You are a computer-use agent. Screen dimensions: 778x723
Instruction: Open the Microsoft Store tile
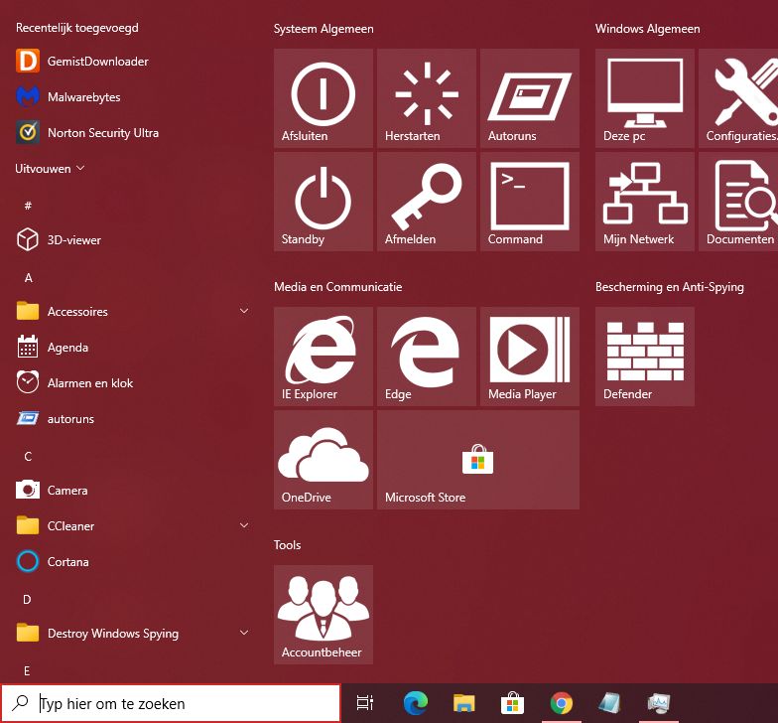(x=478, y=459)
